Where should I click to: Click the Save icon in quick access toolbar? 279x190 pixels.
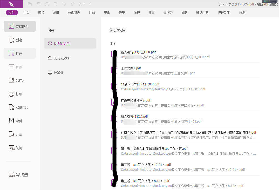[38, 4]
